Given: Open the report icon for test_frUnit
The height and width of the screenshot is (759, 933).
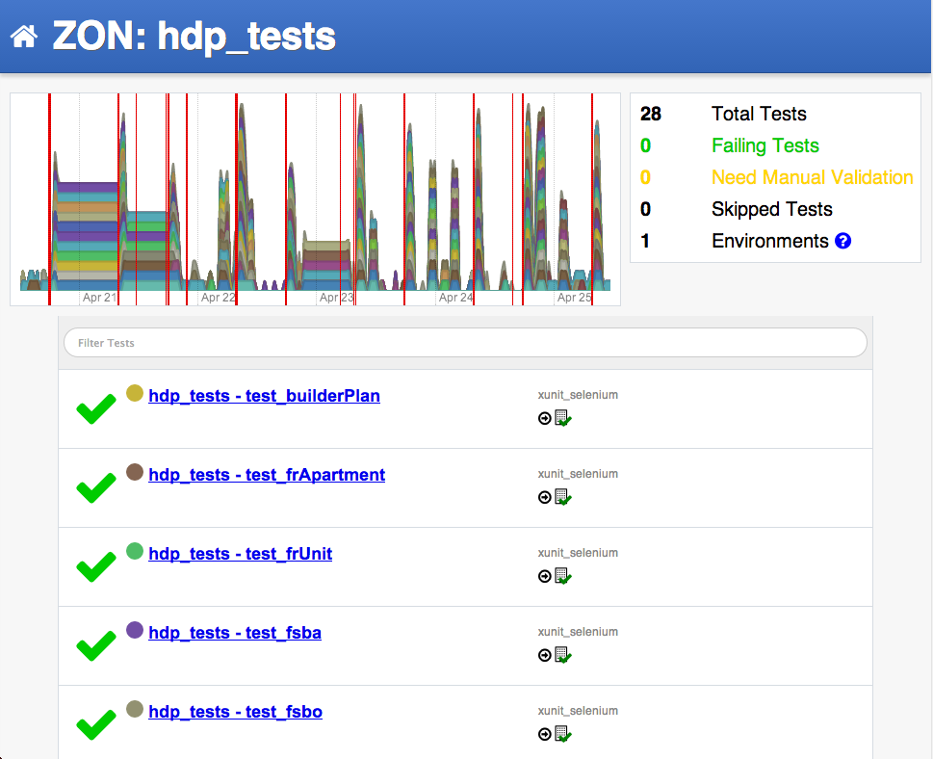Looking at the screenshot, I should [562, 576].
